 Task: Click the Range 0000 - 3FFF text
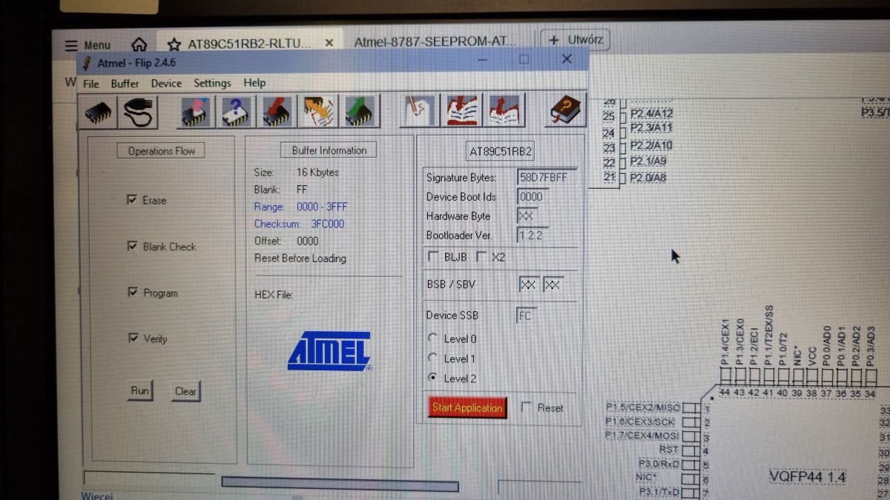[x=322, y=207]
